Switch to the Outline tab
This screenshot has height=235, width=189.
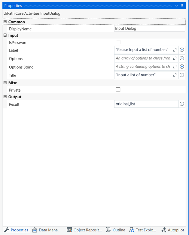tap(116, 230)
